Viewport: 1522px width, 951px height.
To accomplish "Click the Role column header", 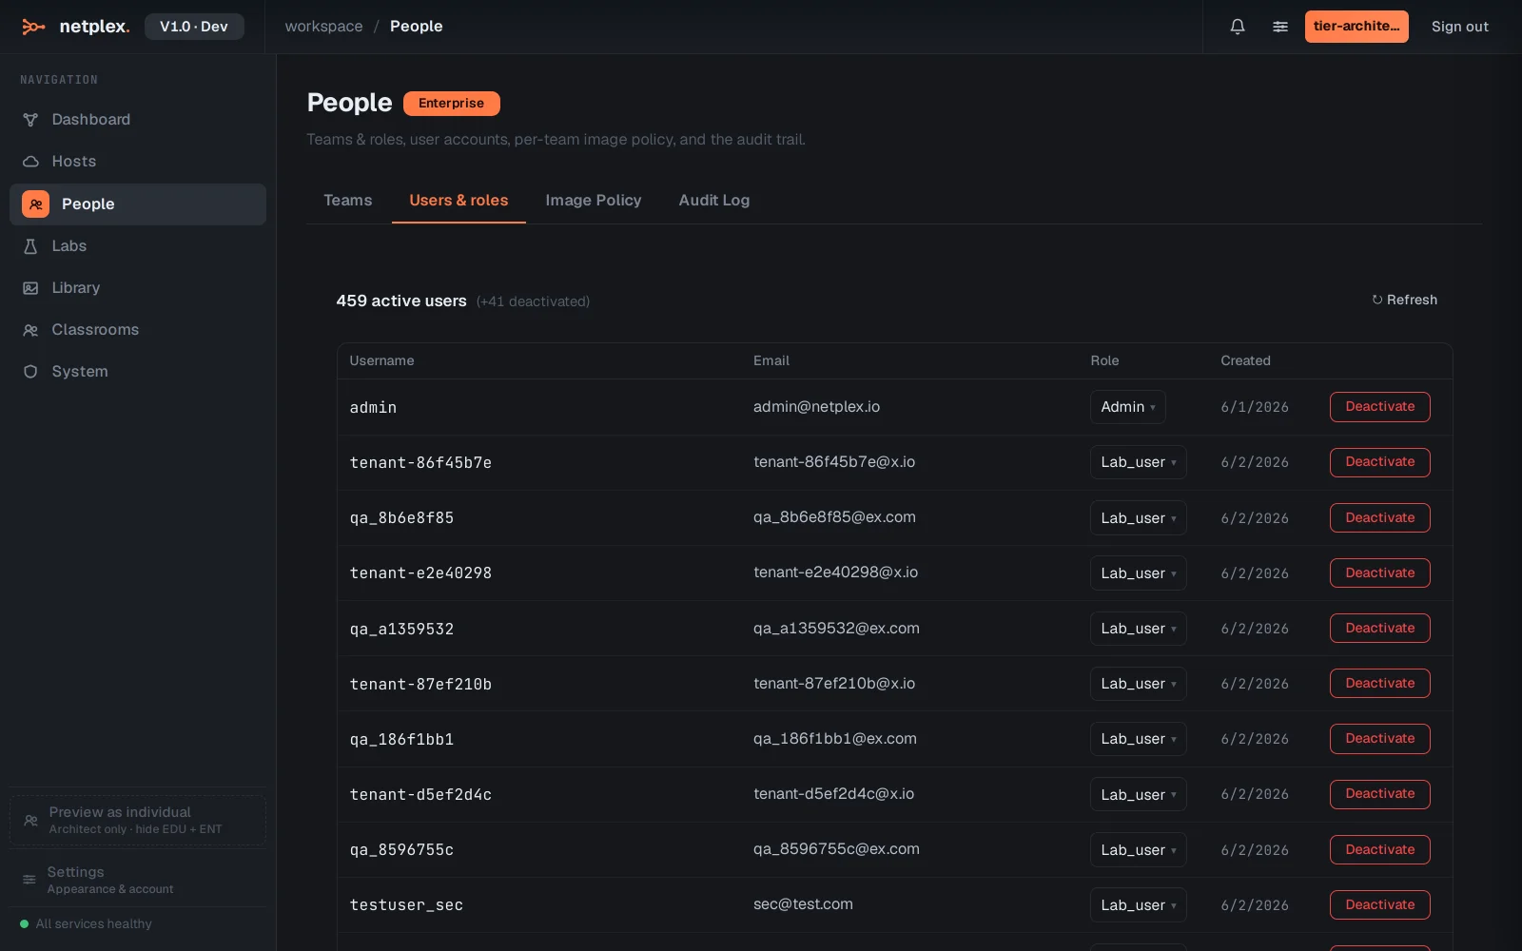I will tap(1104, 361).
